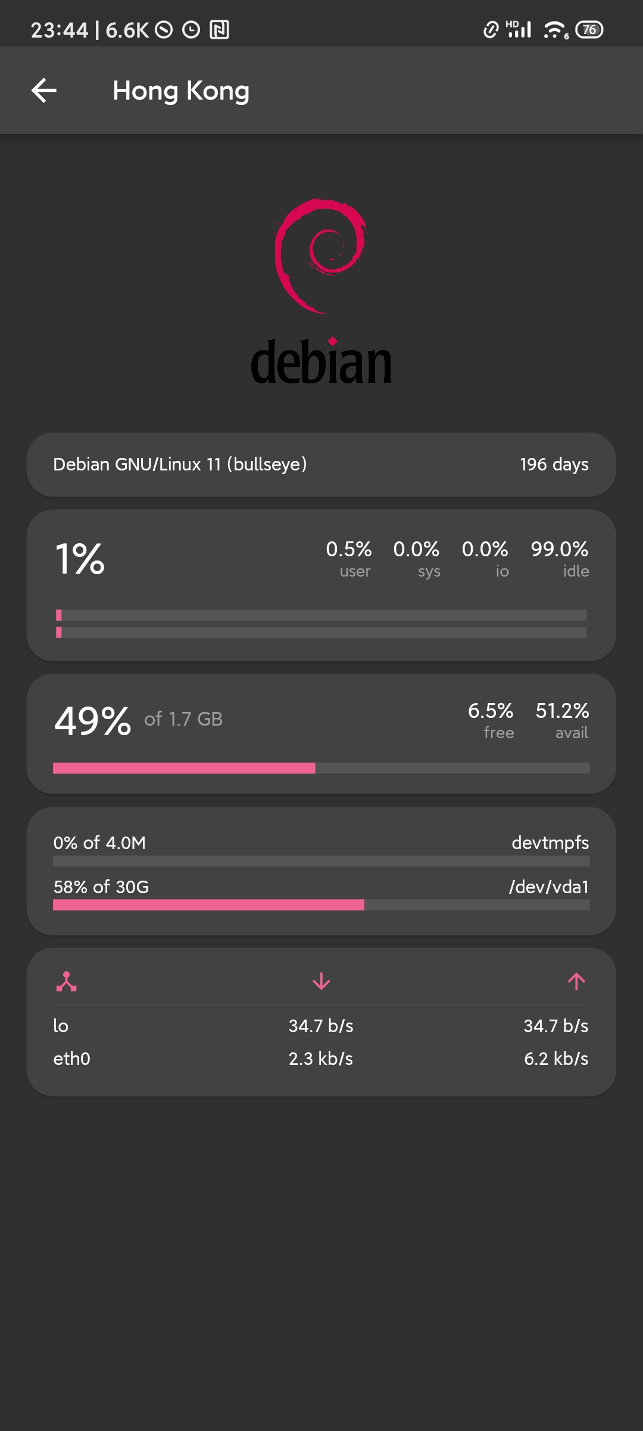643x1431 pixels.
Task: Tap the upload arrow icon
Action: (x=576, y=981)
